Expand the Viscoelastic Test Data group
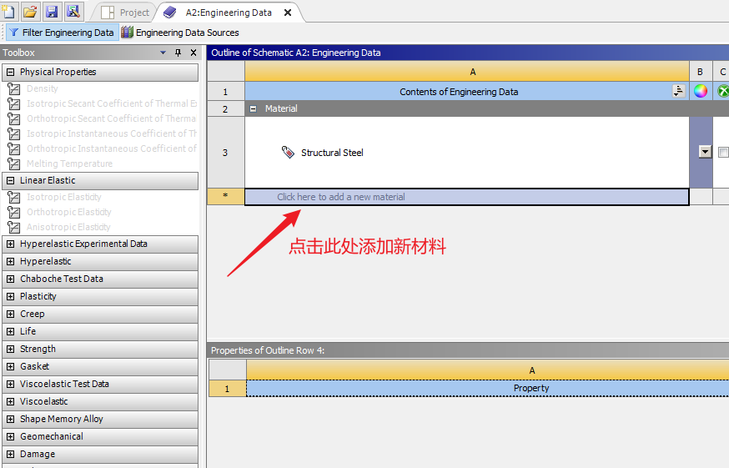This screenshot has height=468, width=729. (x=10, y=384)
